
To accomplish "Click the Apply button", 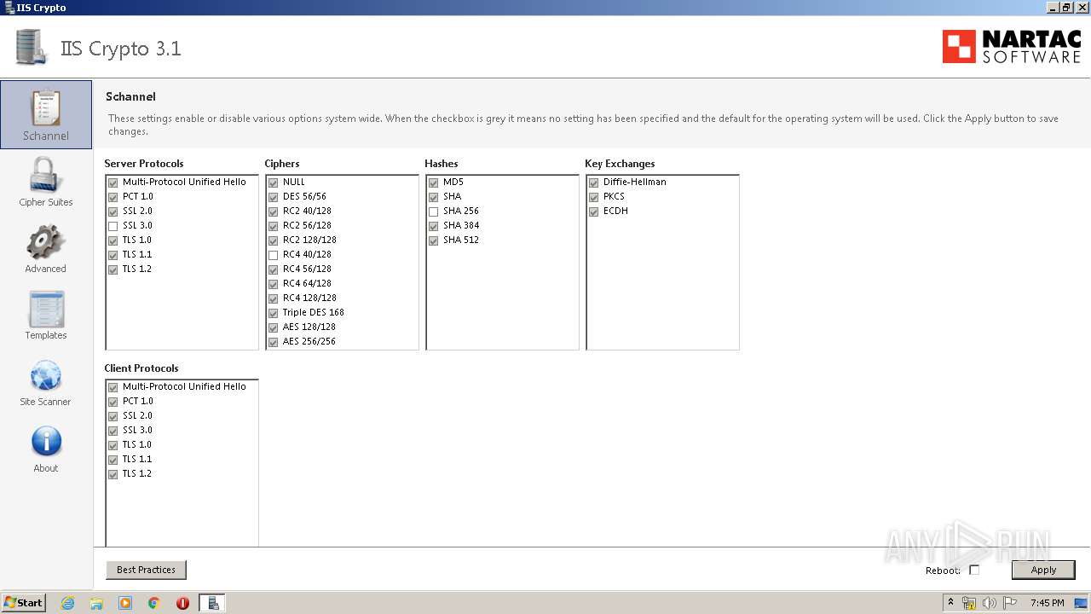I will (1043, 570).
